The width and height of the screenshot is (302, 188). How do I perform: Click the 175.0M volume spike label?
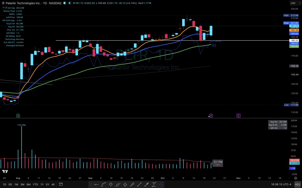point(21,125)
